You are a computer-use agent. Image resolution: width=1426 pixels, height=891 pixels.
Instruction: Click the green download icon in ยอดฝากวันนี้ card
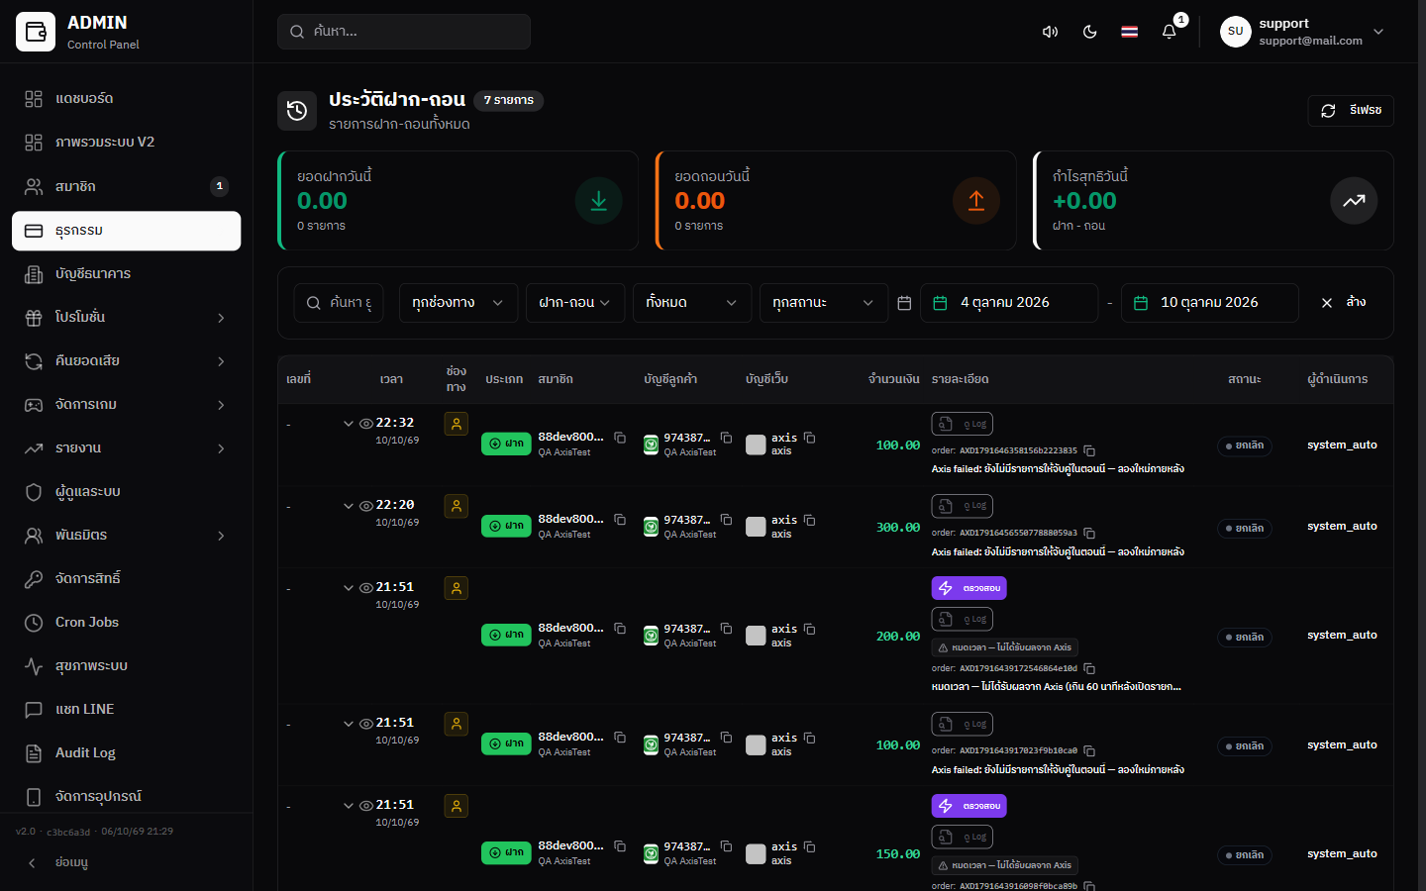point(599,201)
